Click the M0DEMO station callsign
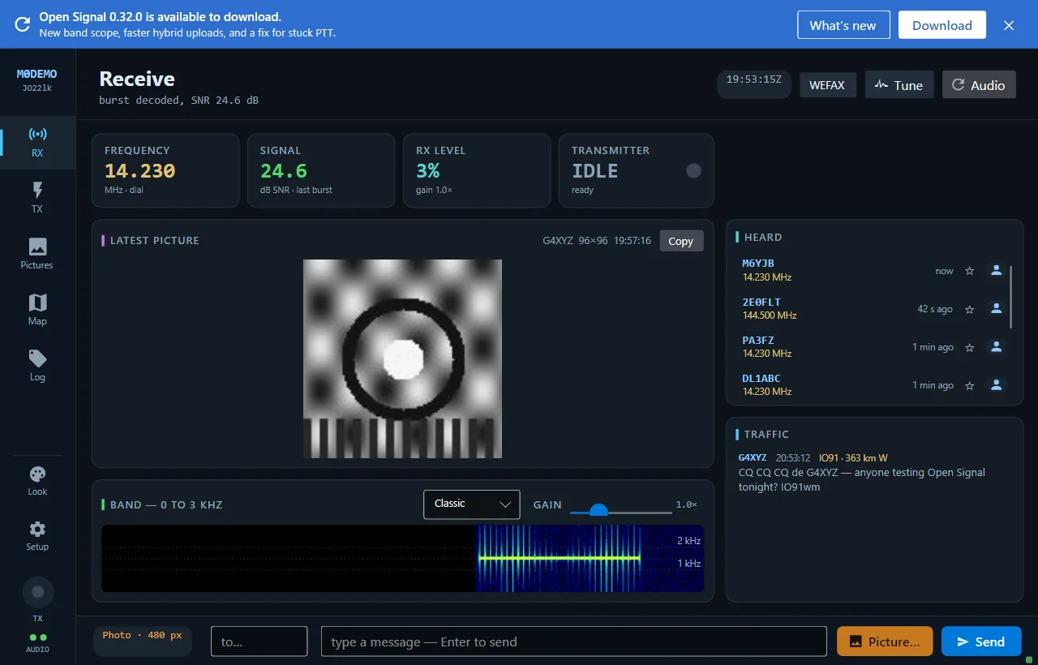 click(x=37, y=74)
